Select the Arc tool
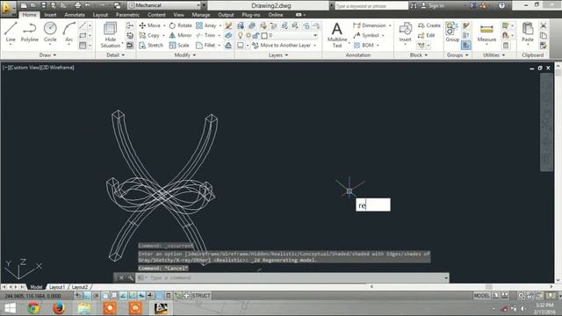 (68, 32)
